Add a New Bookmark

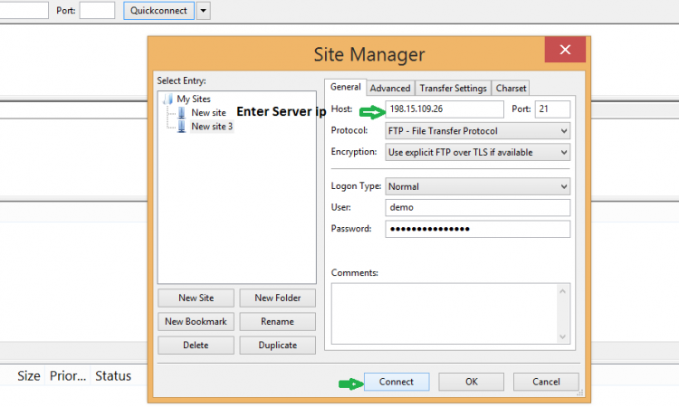pyautogui.click(x=196, y=322)
